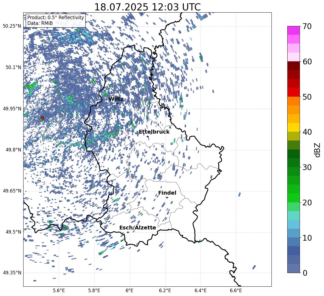Screen dimensions: 324x296
Task: Click the Ettelbruck station cross marker
Action: point(147,136)
